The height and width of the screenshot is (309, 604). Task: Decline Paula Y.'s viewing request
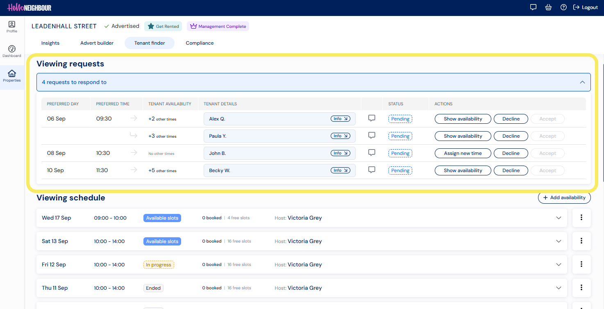[511, 136]
